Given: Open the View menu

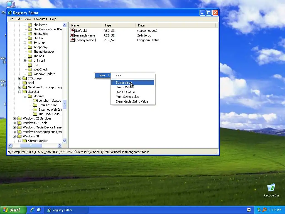Looking at the screenshot, I should (28, 19).
